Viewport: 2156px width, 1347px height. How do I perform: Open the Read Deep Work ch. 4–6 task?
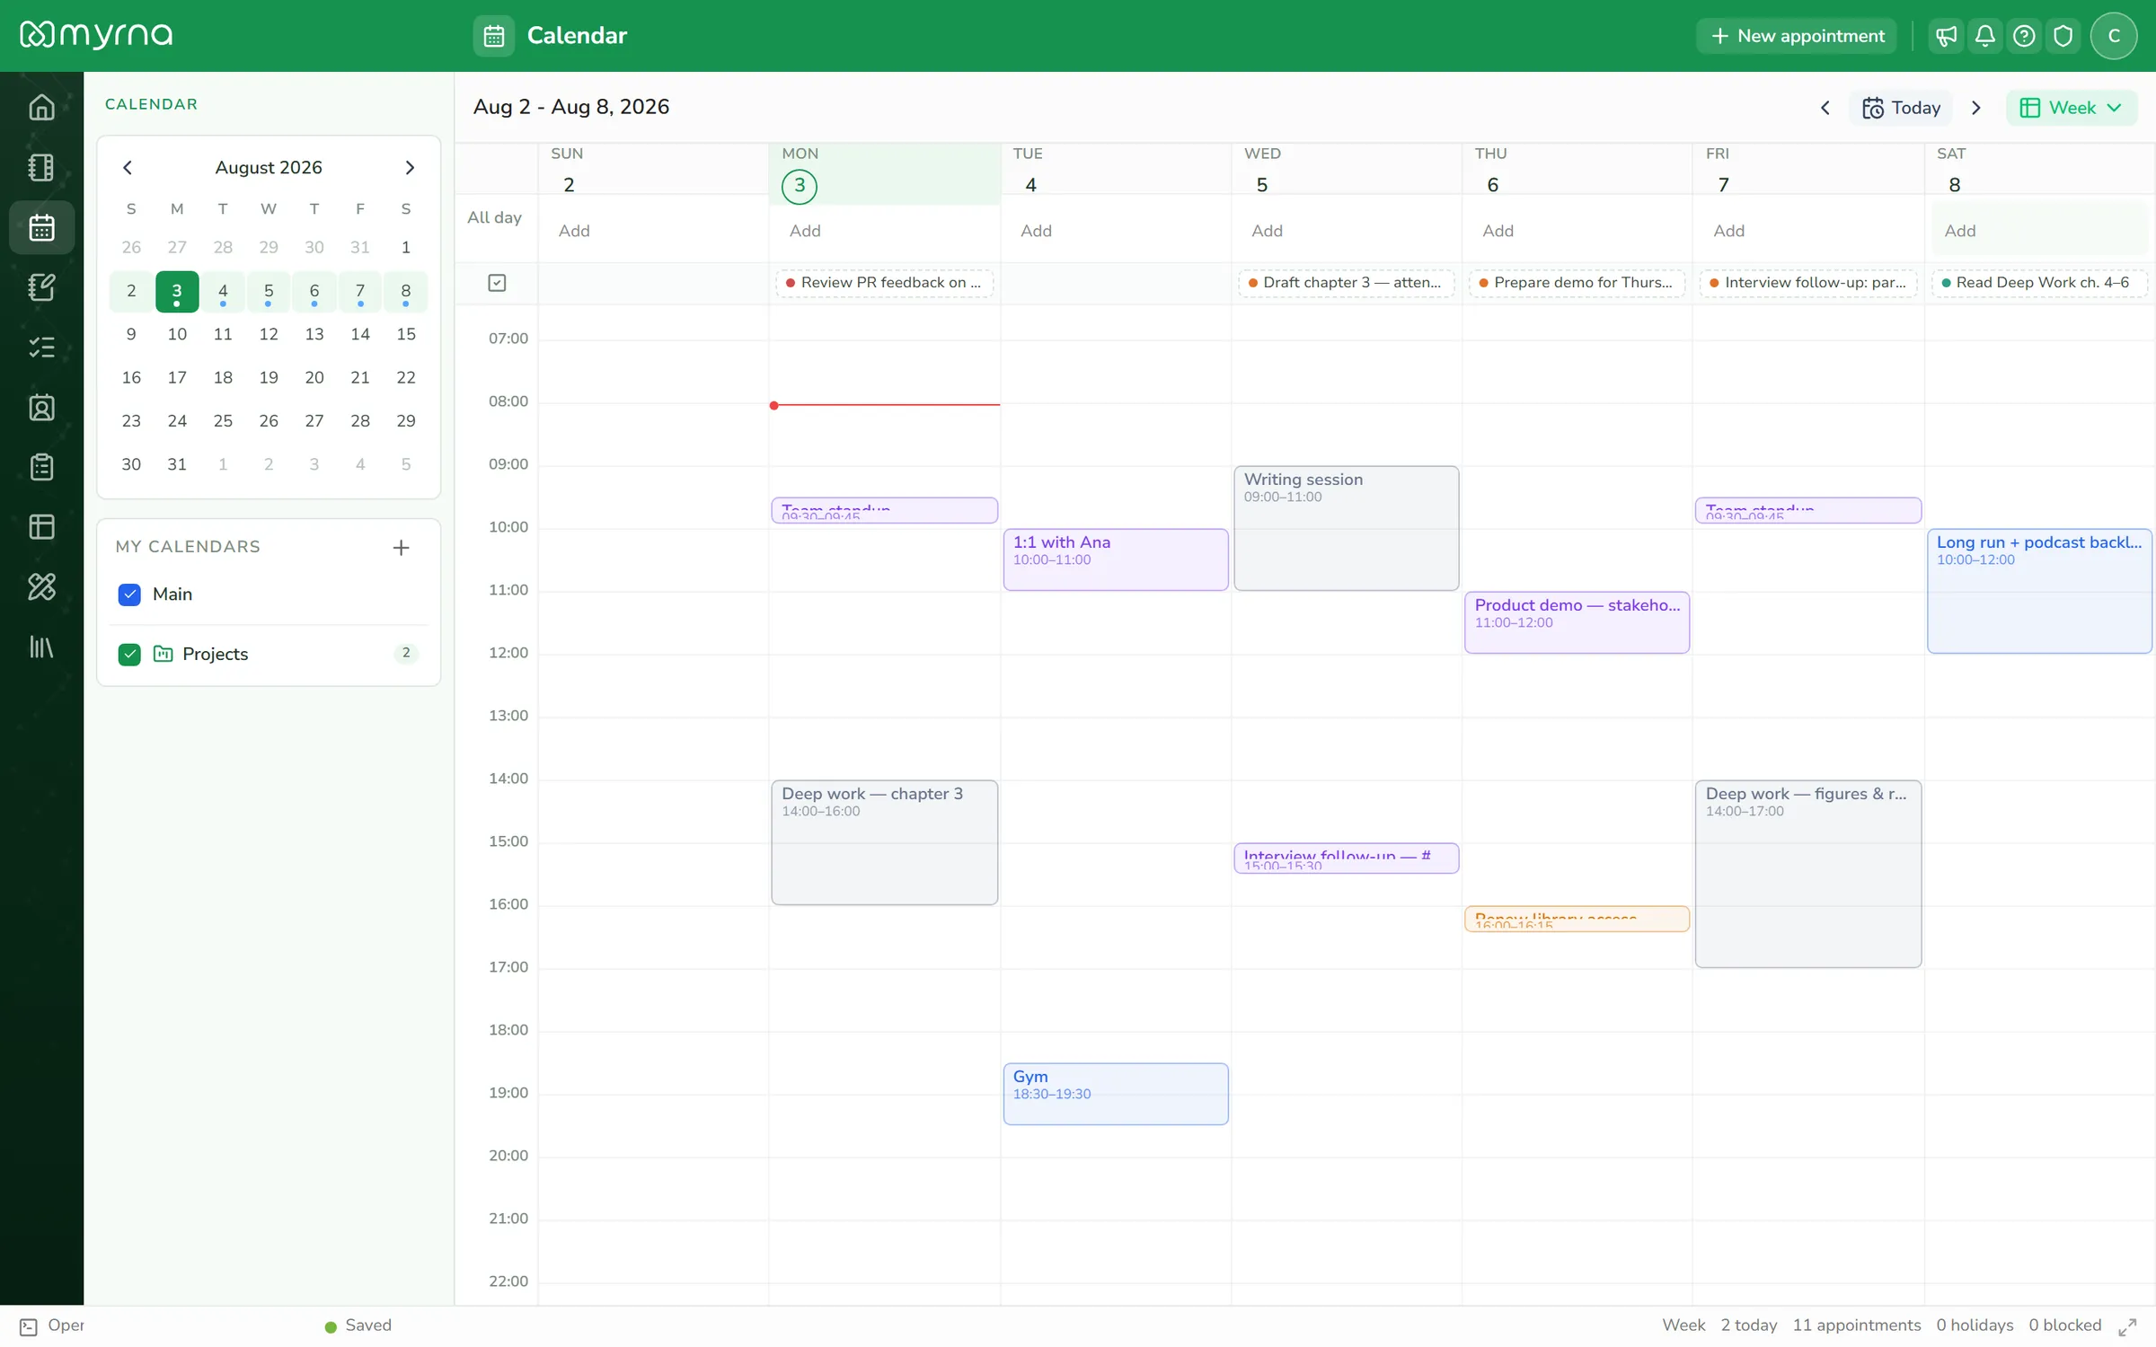[2039, 283]
